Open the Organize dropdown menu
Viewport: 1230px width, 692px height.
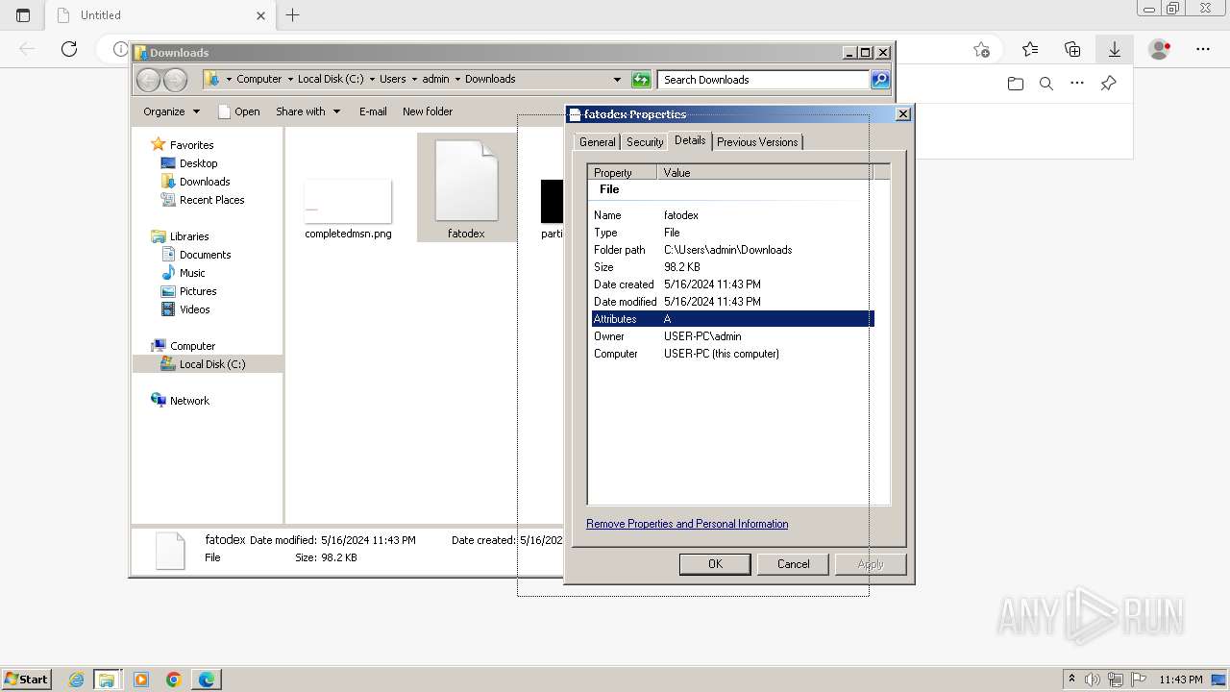[171, 111]
